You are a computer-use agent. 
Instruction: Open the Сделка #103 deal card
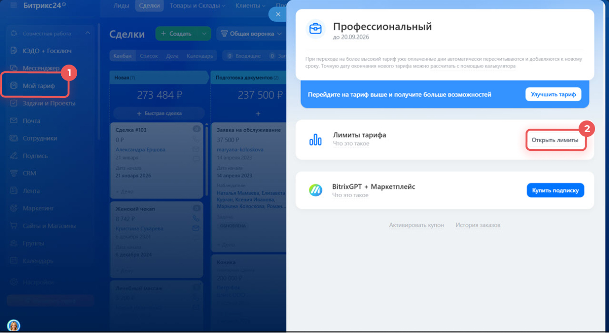pos(131,130)
